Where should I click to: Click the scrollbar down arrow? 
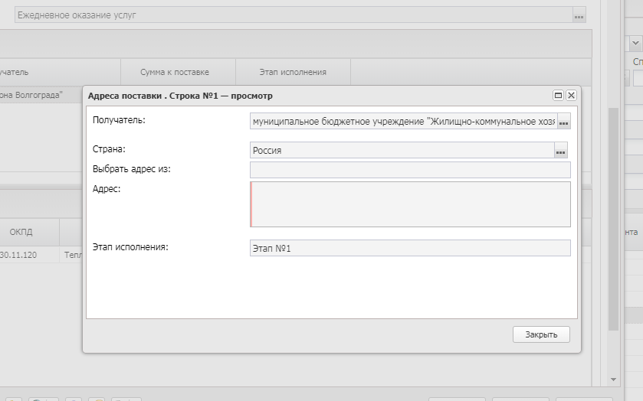(x=613, y=380)
